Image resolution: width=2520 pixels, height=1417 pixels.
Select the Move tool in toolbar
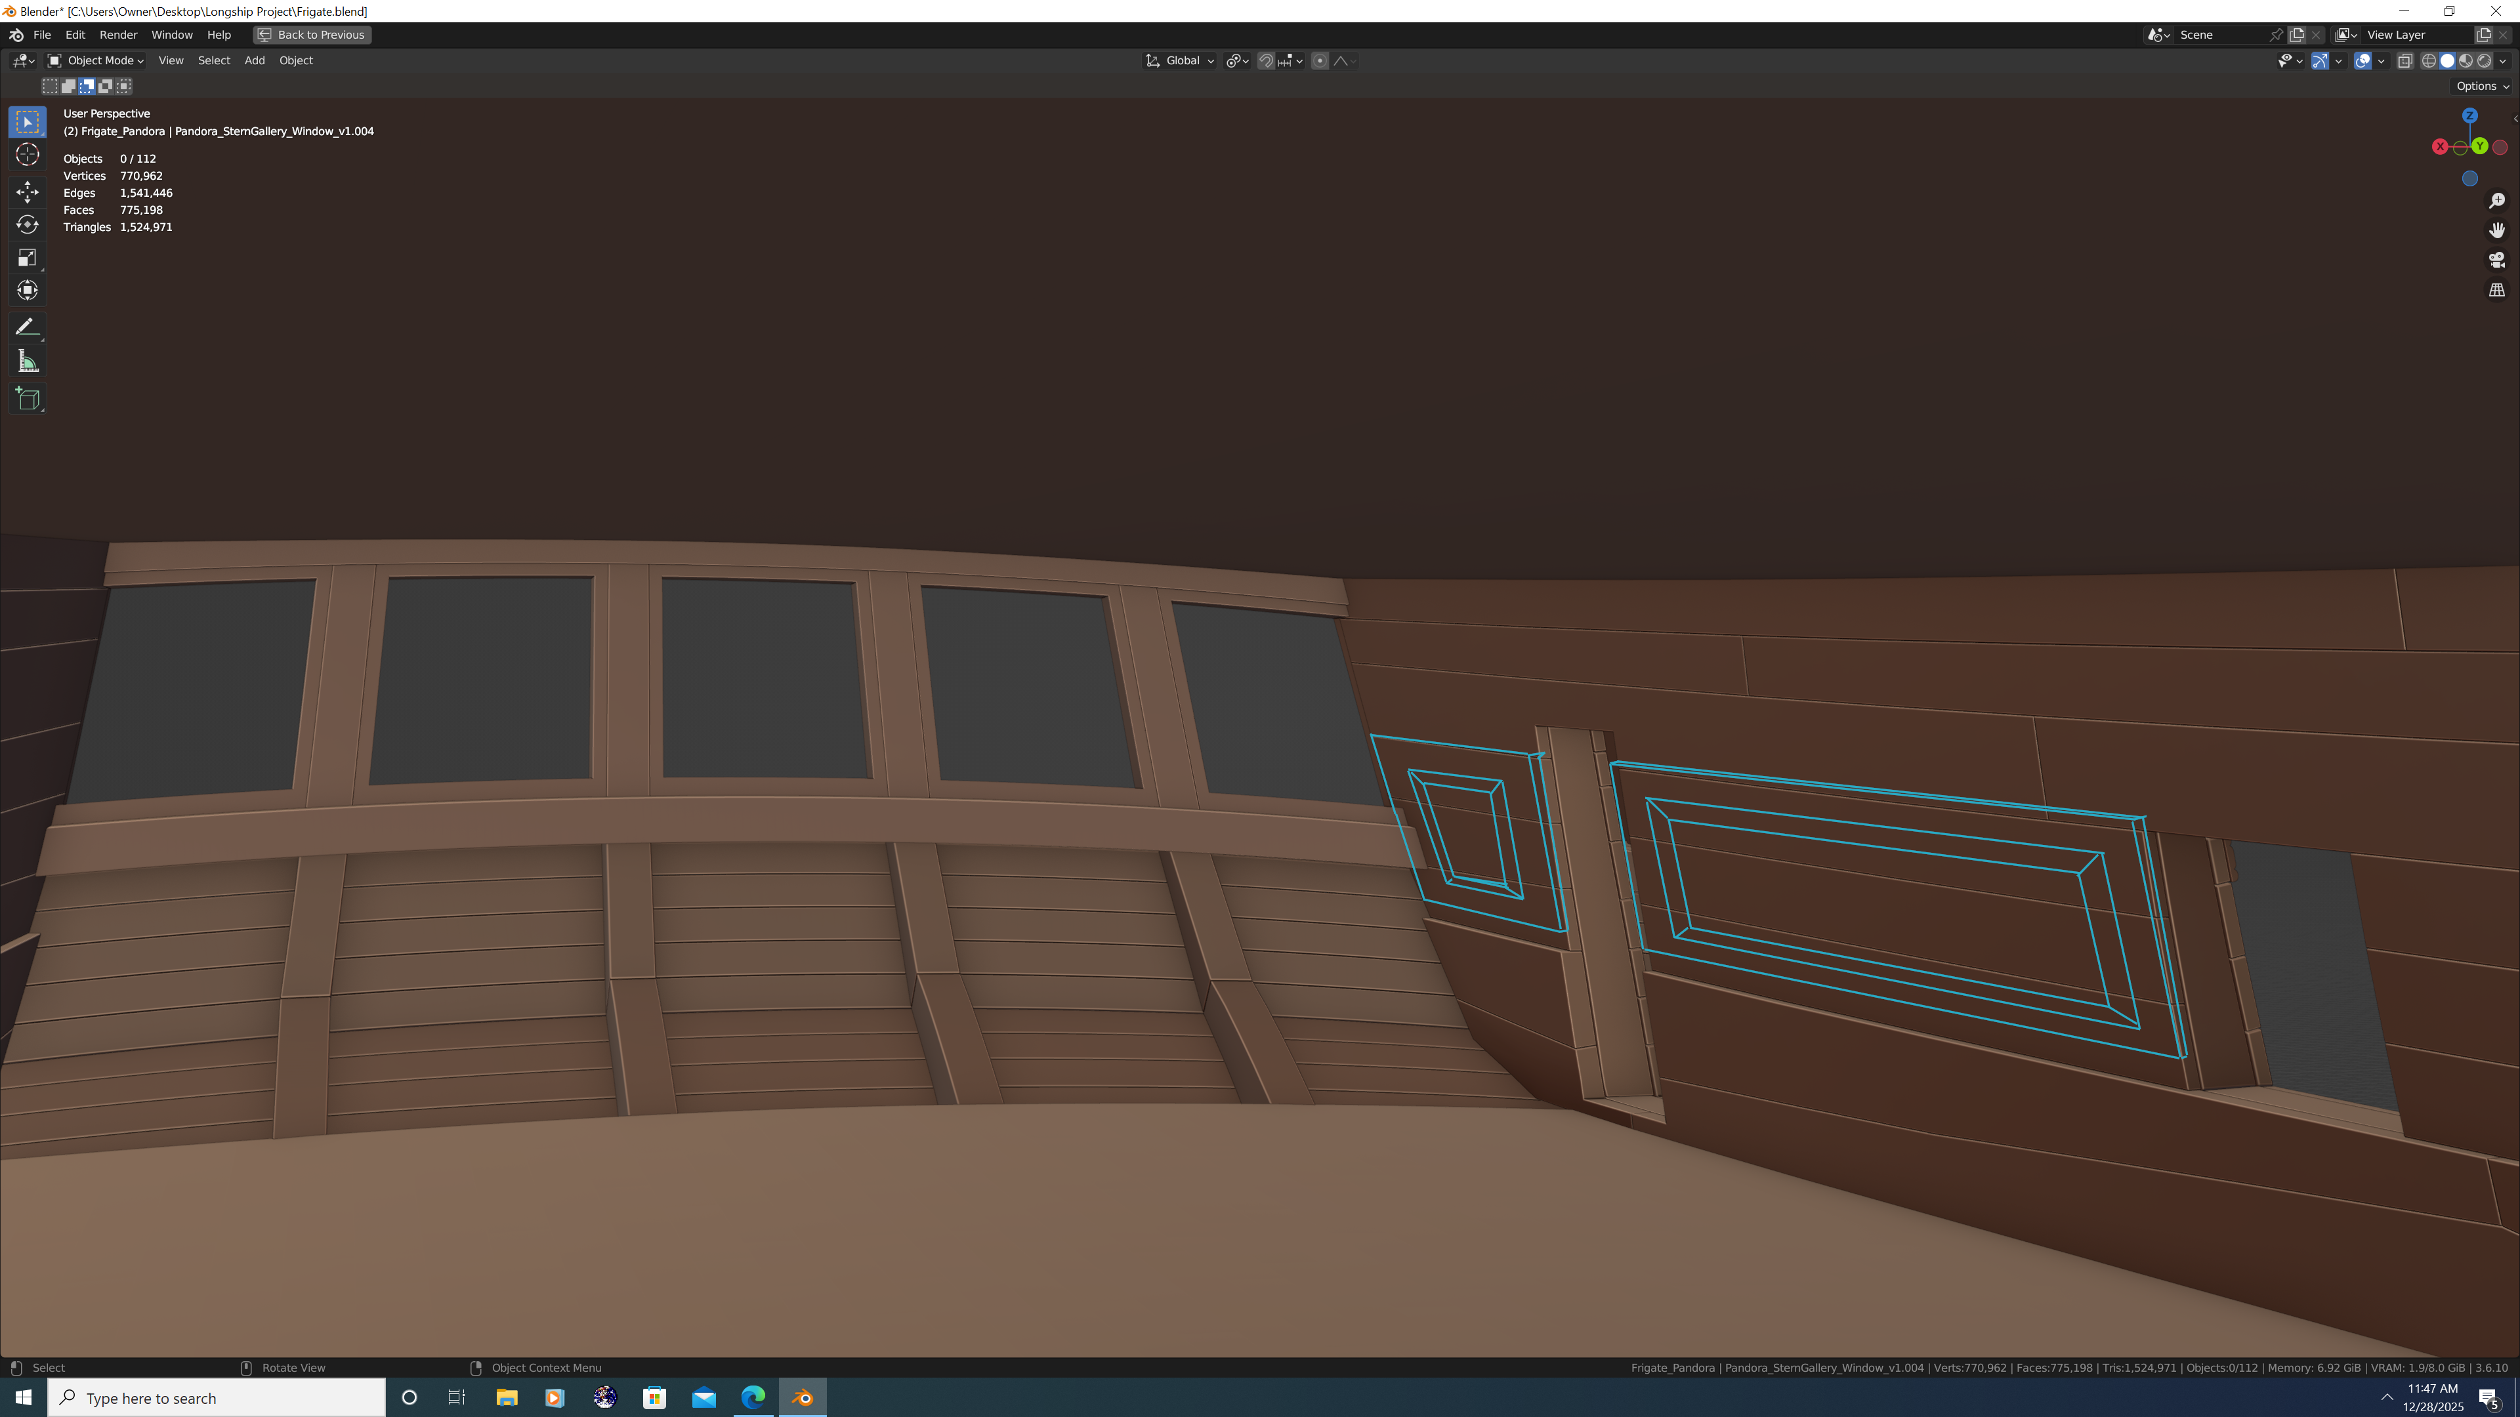click(x=28, y=192)
